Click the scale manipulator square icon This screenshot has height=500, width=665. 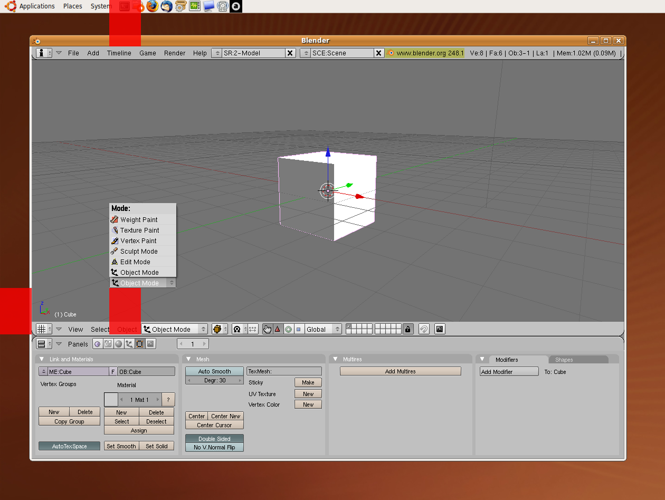click(298, 329)
